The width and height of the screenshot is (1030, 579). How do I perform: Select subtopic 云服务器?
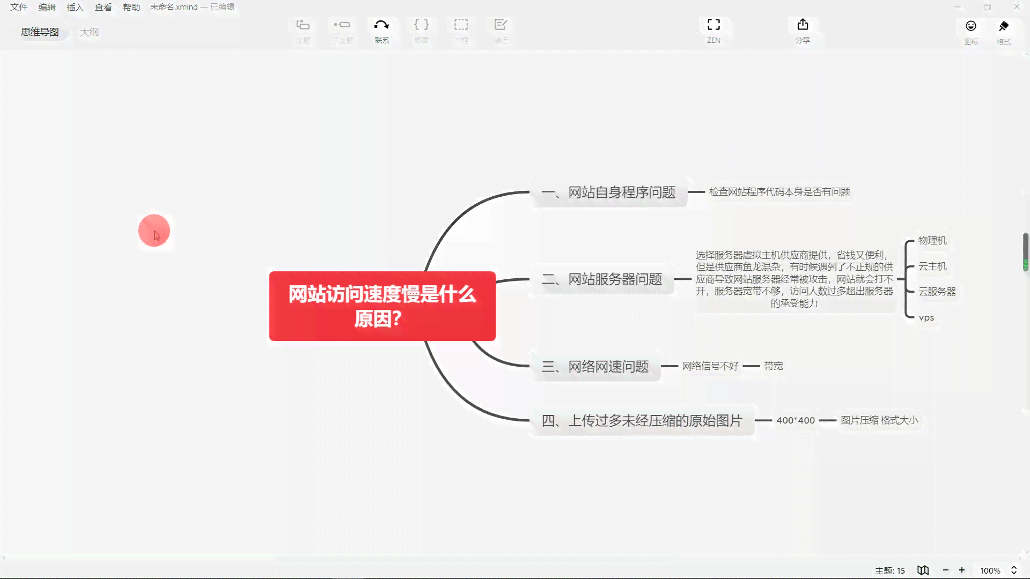(937, 292)
